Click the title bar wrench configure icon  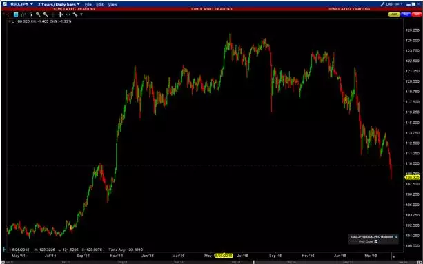pyautogui.click(x=382, y=4)
